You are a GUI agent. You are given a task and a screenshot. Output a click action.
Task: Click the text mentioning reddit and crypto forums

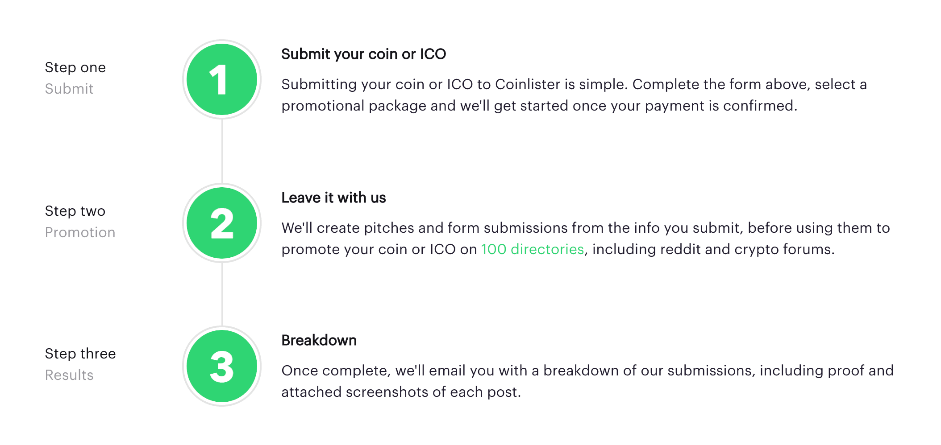(713, 249)
